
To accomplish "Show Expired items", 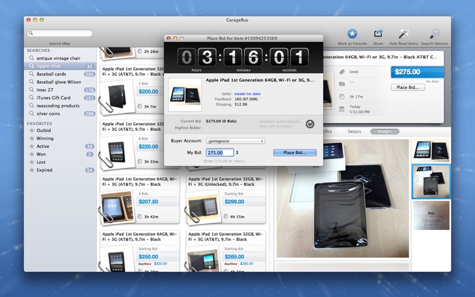I will point(60,170).
